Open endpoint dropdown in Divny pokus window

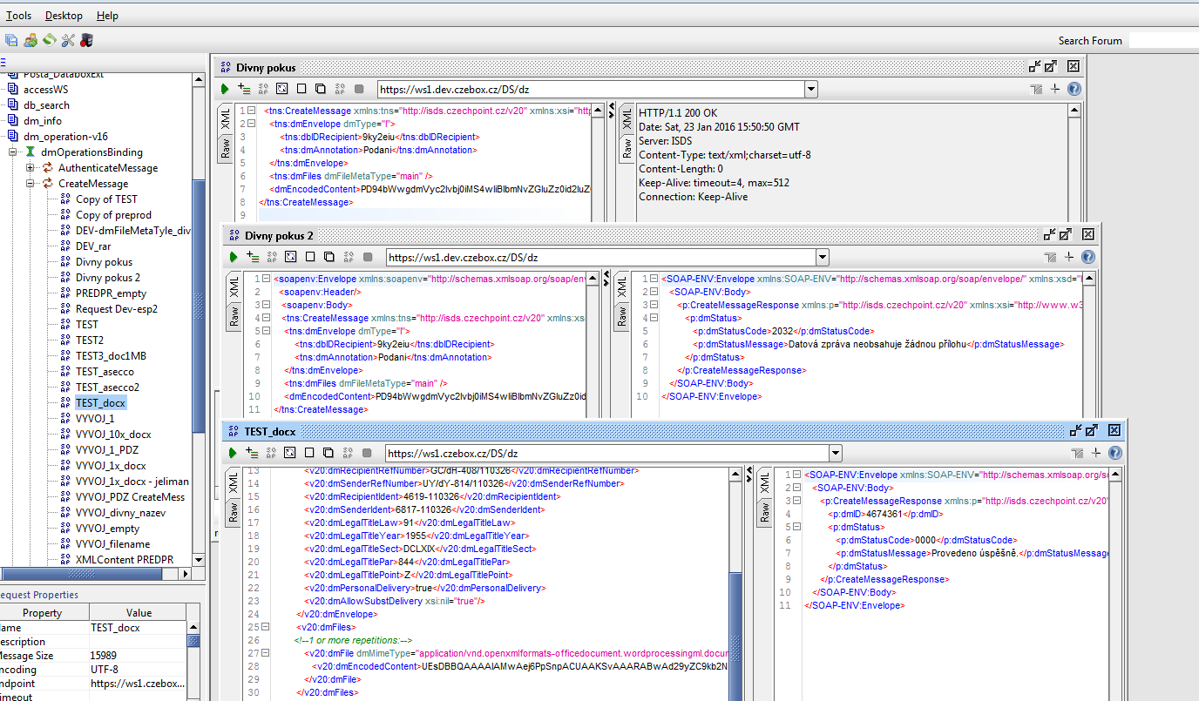click(810, 89)
